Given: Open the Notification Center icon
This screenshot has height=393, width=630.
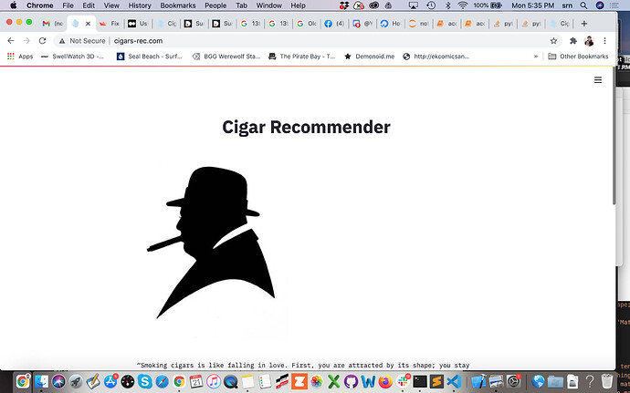Looking at the screenshot, I should [614, 5].
